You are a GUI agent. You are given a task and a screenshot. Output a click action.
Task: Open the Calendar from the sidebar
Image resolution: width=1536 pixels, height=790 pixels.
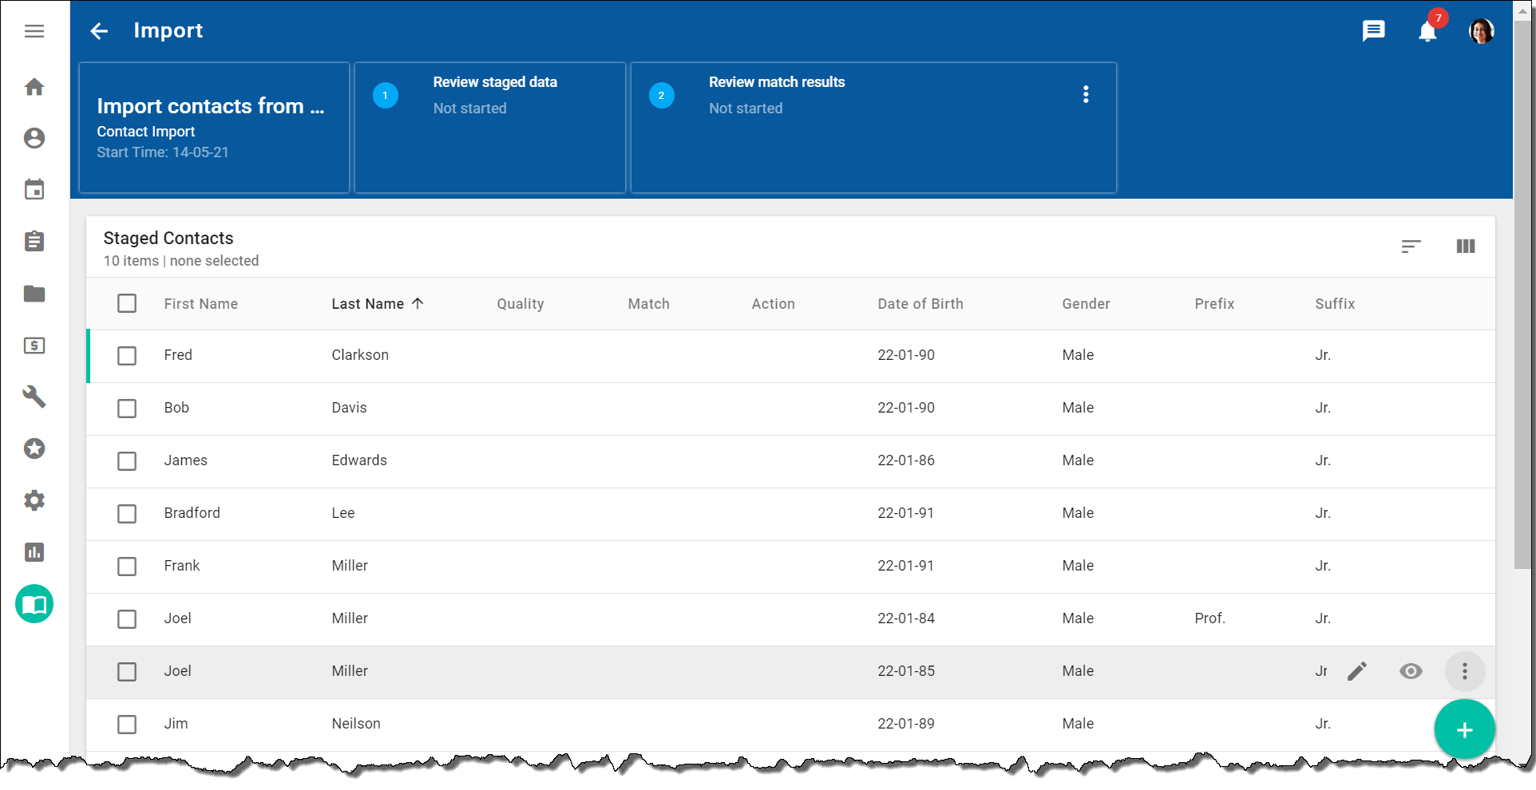tap(34, 189)
